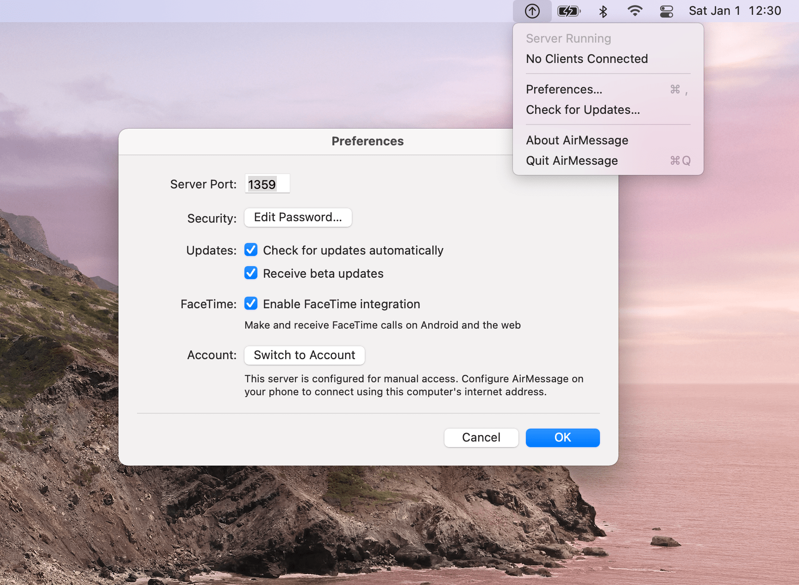This screenshot has width=799, height=585.
Task: Click the FaceTime label
Action: [208, 304]
